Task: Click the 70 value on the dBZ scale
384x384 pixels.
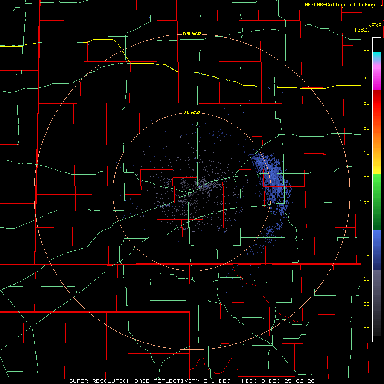Action: pyautogui.click(x=367, y=78)
